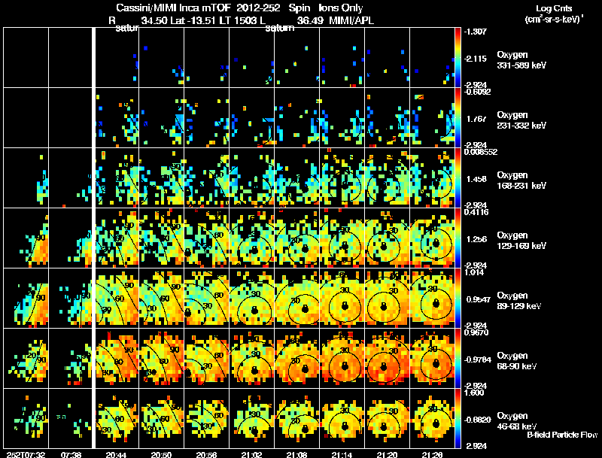The height and width of the screenshot is (458, 602).
Task: Click the color bar for 89-129 keV row
Action: click(458, 299)
